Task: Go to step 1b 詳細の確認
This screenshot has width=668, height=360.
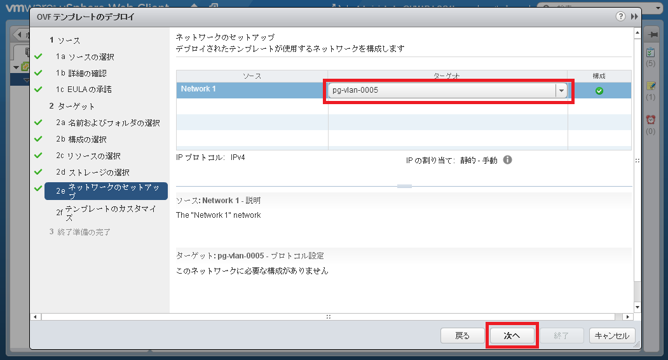Action: tap(81, 73)
